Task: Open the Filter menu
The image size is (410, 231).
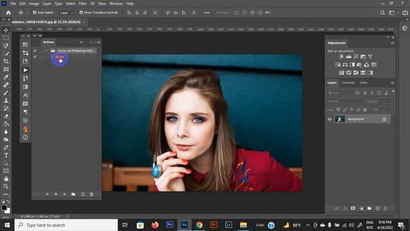Action: tap(83, 4)
